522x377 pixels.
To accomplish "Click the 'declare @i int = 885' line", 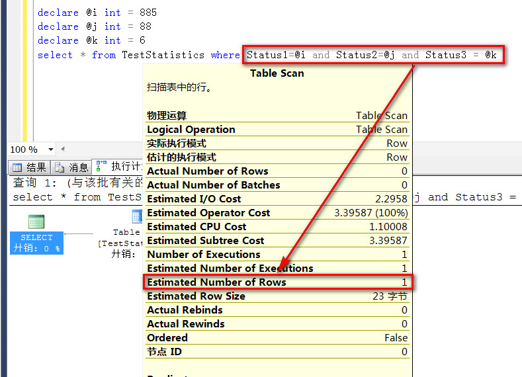I will coord(97,13).
